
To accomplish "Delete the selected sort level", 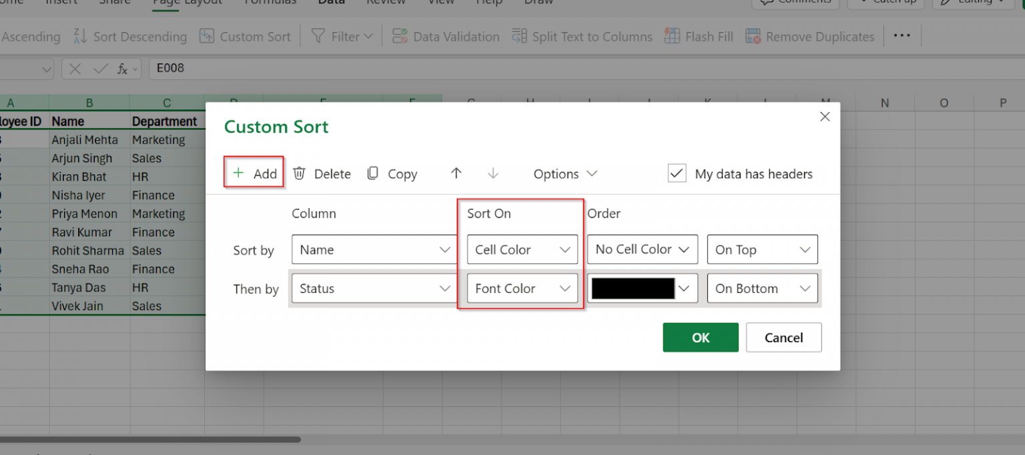I will coord(322,173).
